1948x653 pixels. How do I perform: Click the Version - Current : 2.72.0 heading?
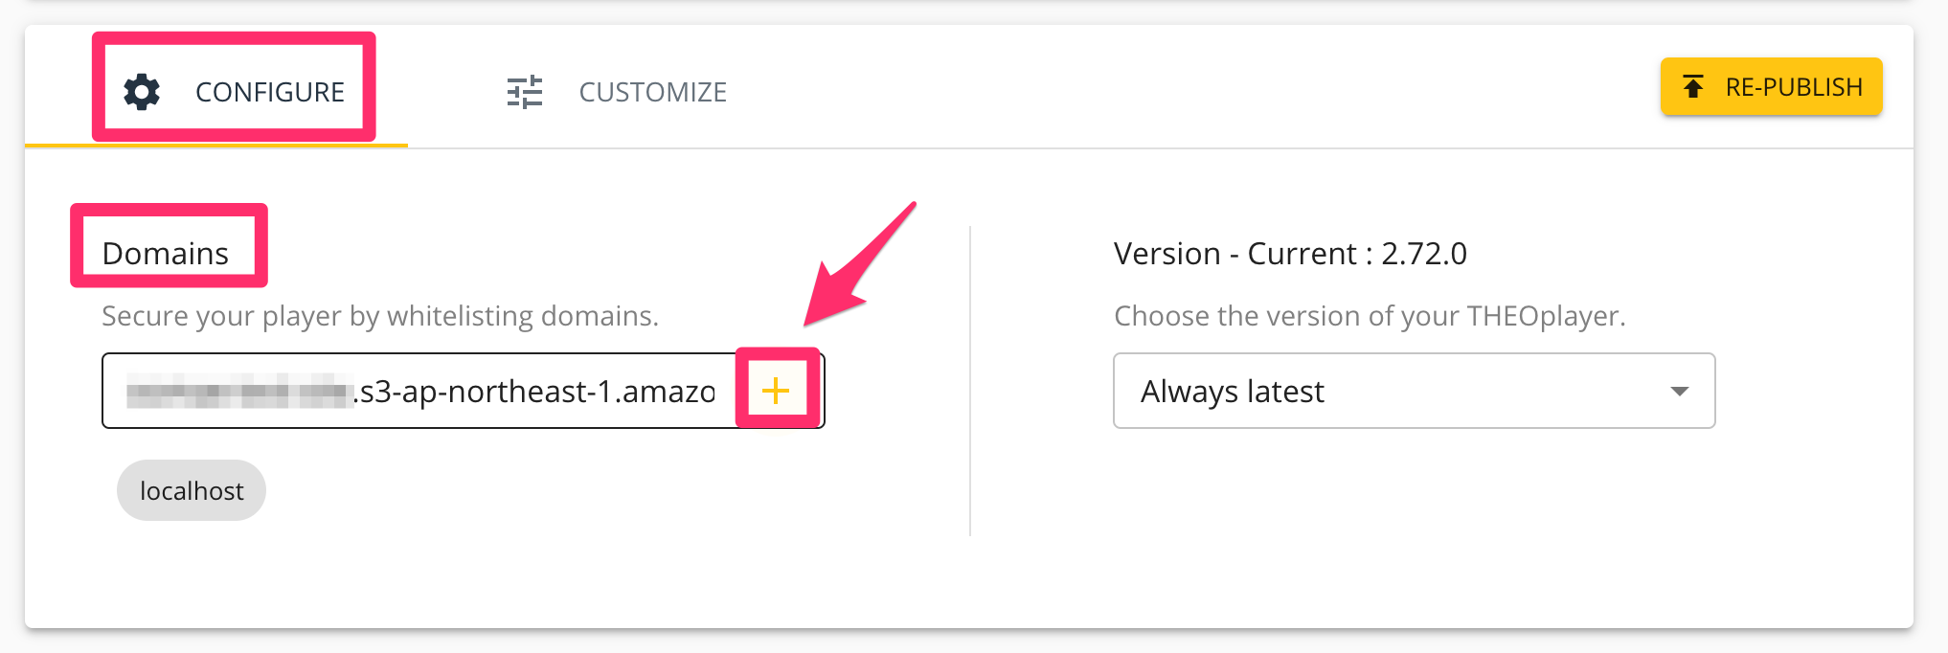click(x=1290, y=254)
